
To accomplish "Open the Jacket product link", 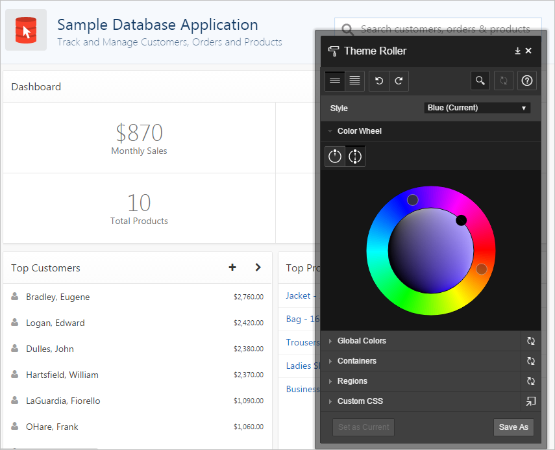I will click(x=298, y=295).
